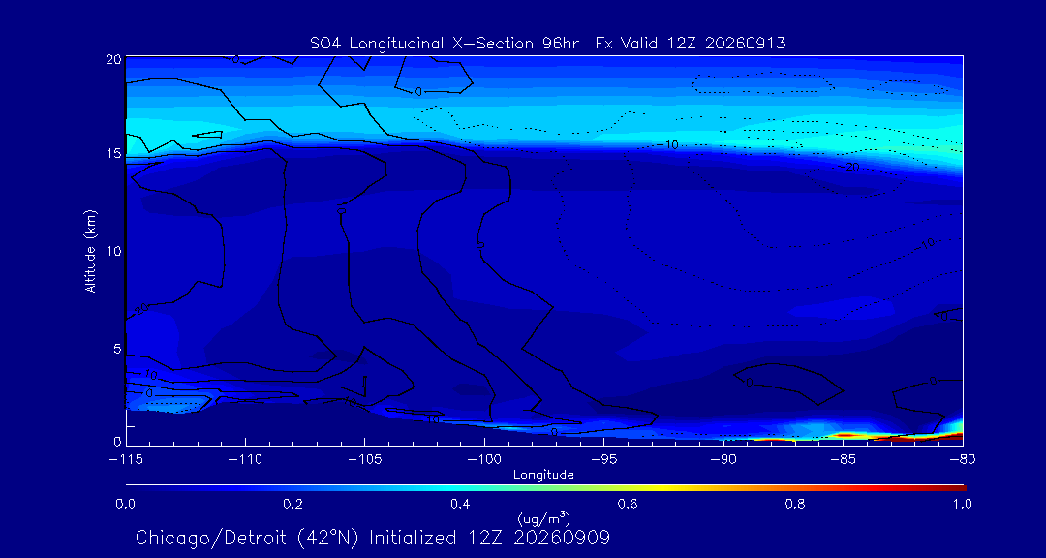This screenshot has height=558, width=1046.
Task: Click the colorbar at the 0.6 value
Action: (629, 488)
